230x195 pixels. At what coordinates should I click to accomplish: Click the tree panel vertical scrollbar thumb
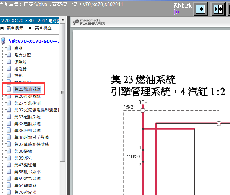pyautogui.click(x=63, y=92)
